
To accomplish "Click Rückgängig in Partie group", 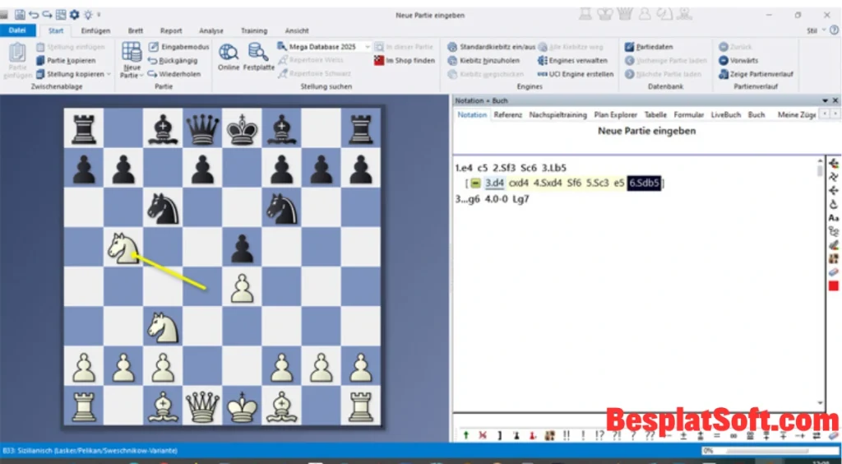I will tap(173, 61).
